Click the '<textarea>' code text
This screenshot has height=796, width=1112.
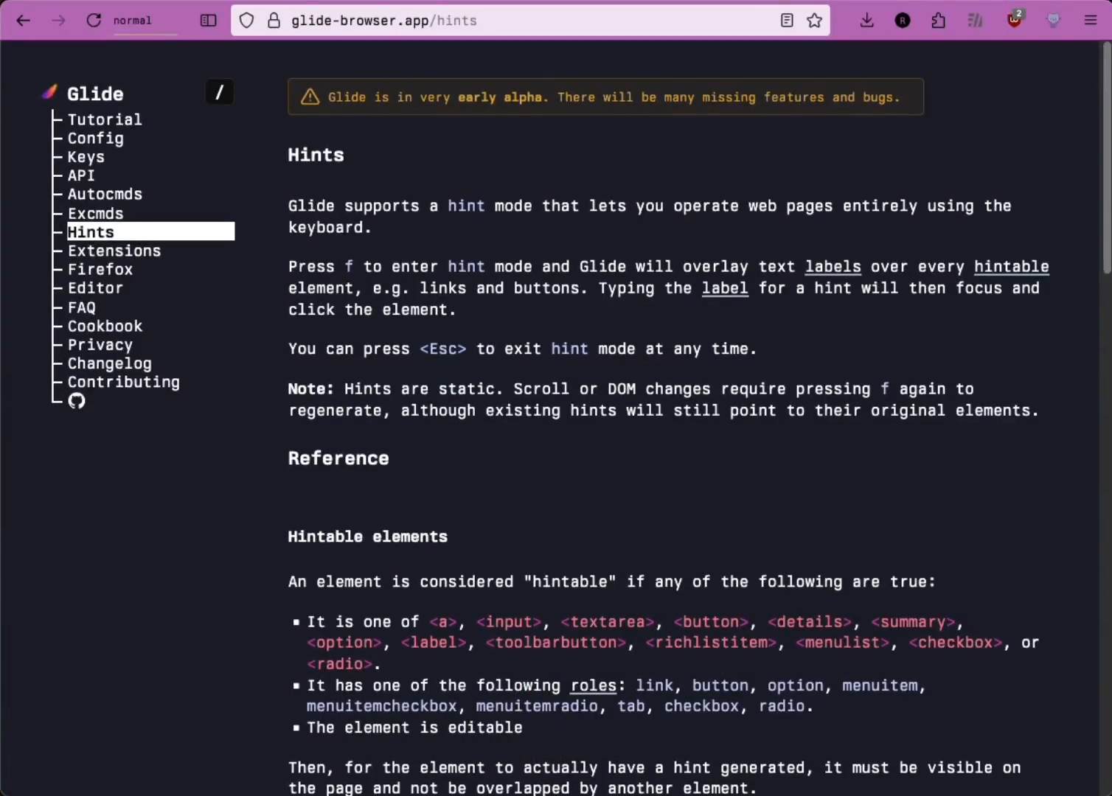tap(608, 622)
